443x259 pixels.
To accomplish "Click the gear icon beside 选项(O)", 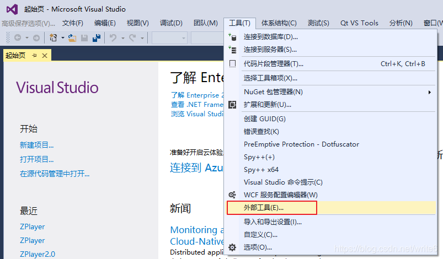I will tap(232, 247).
